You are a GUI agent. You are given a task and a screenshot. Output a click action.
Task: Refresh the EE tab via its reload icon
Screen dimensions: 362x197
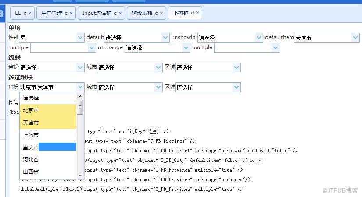pyautogui.click(x=25, y=14)
